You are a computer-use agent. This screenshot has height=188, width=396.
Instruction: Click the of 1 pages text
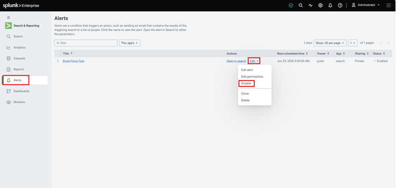click(x=367, y=43)
